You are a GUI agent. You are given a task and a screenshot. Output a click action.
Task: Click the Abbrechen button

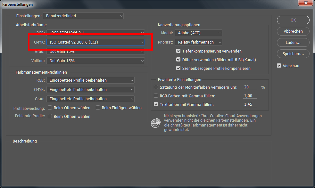pyautogui.click(x=293, y=31)
